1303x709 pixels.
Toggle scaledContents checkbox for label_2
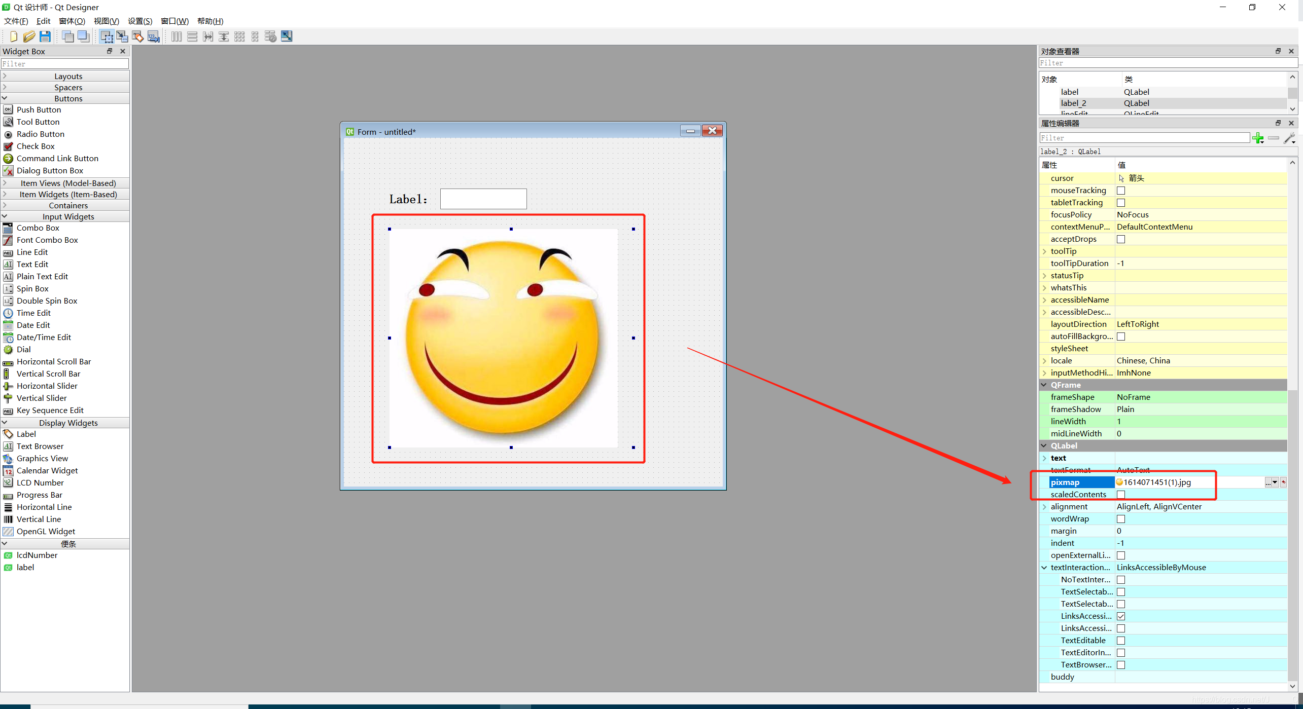tap(1122, 494)
